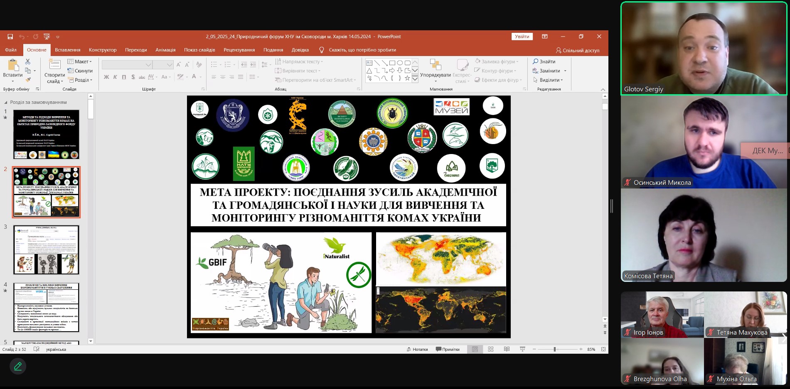Open Customize Quick Access Toolbar arrow

pyautogui.click(x=58, y=37)
